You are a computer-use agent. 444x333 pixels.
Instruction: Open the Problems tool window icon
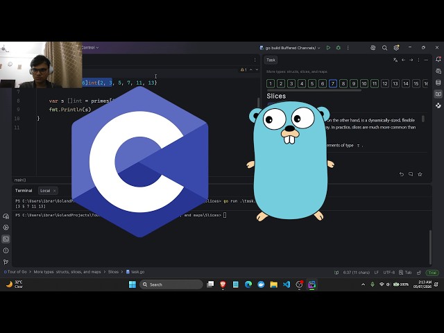pyautogui.click(x=6, y=250)
